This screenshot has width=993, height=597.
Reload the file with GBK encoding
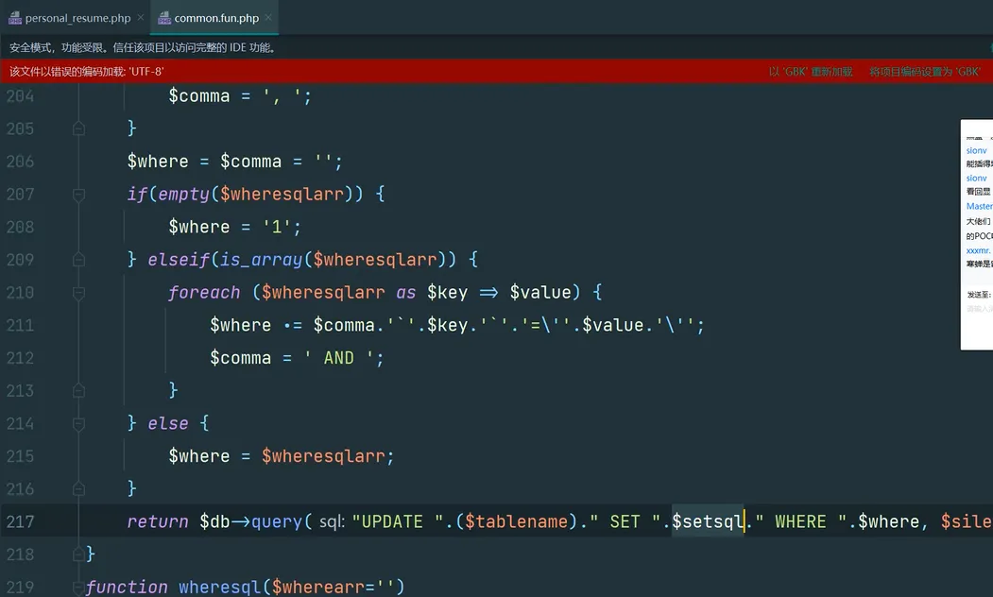pos(810,72)
